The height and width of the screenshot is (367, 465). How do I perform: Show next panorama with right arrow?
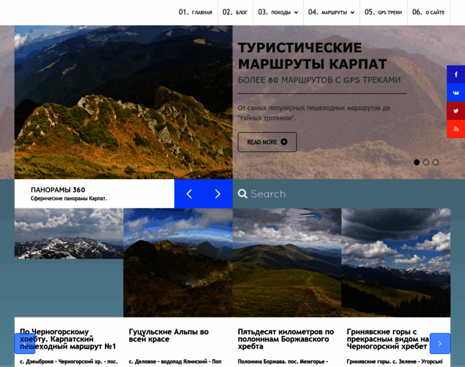218,193
